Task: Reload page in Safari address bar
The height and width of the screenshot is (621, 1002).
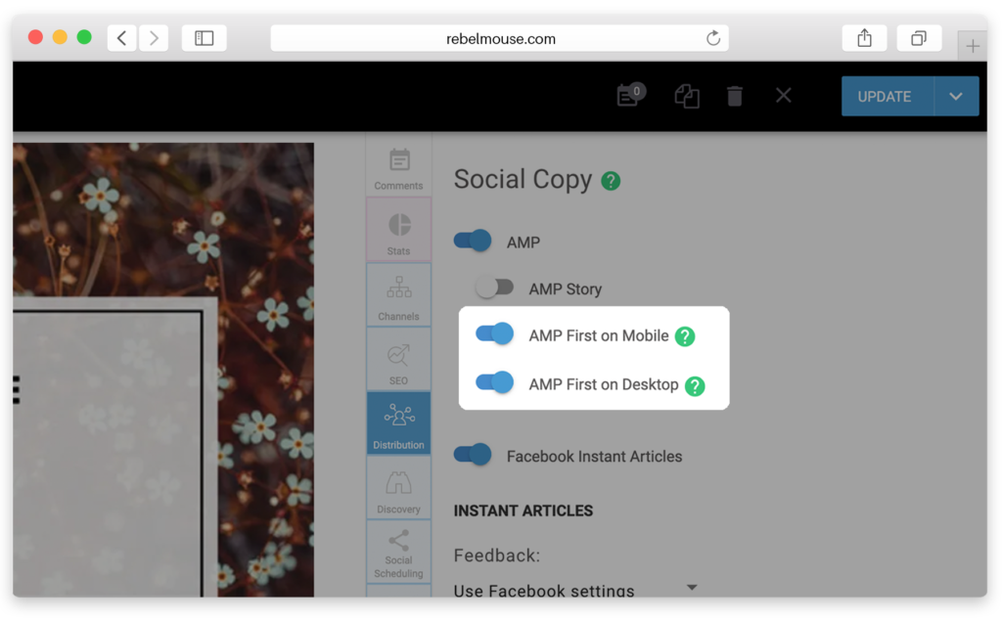Action: [x=713, y=38]
